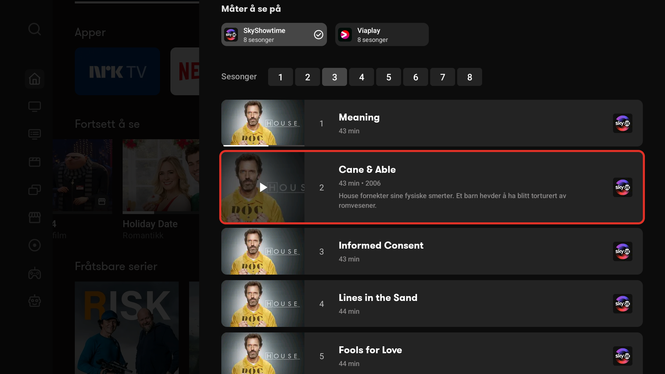Screen dimensions: 665x374
Task: Click SkyShowtime logo on Lines in the Sand row
Action: (623, 304)
